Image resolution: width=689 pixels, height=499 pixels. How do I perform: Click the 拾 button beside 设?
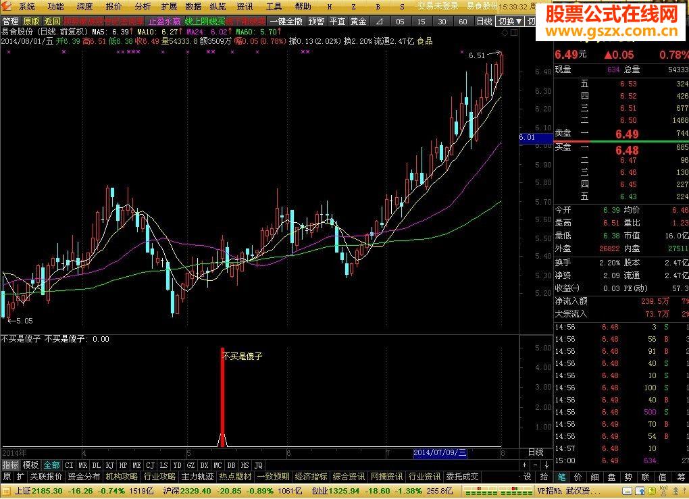click(544, 477)
